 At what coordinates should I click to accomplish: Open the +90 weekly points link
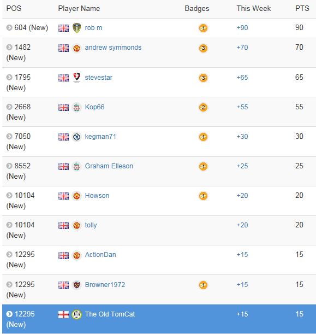coord(242,28)
